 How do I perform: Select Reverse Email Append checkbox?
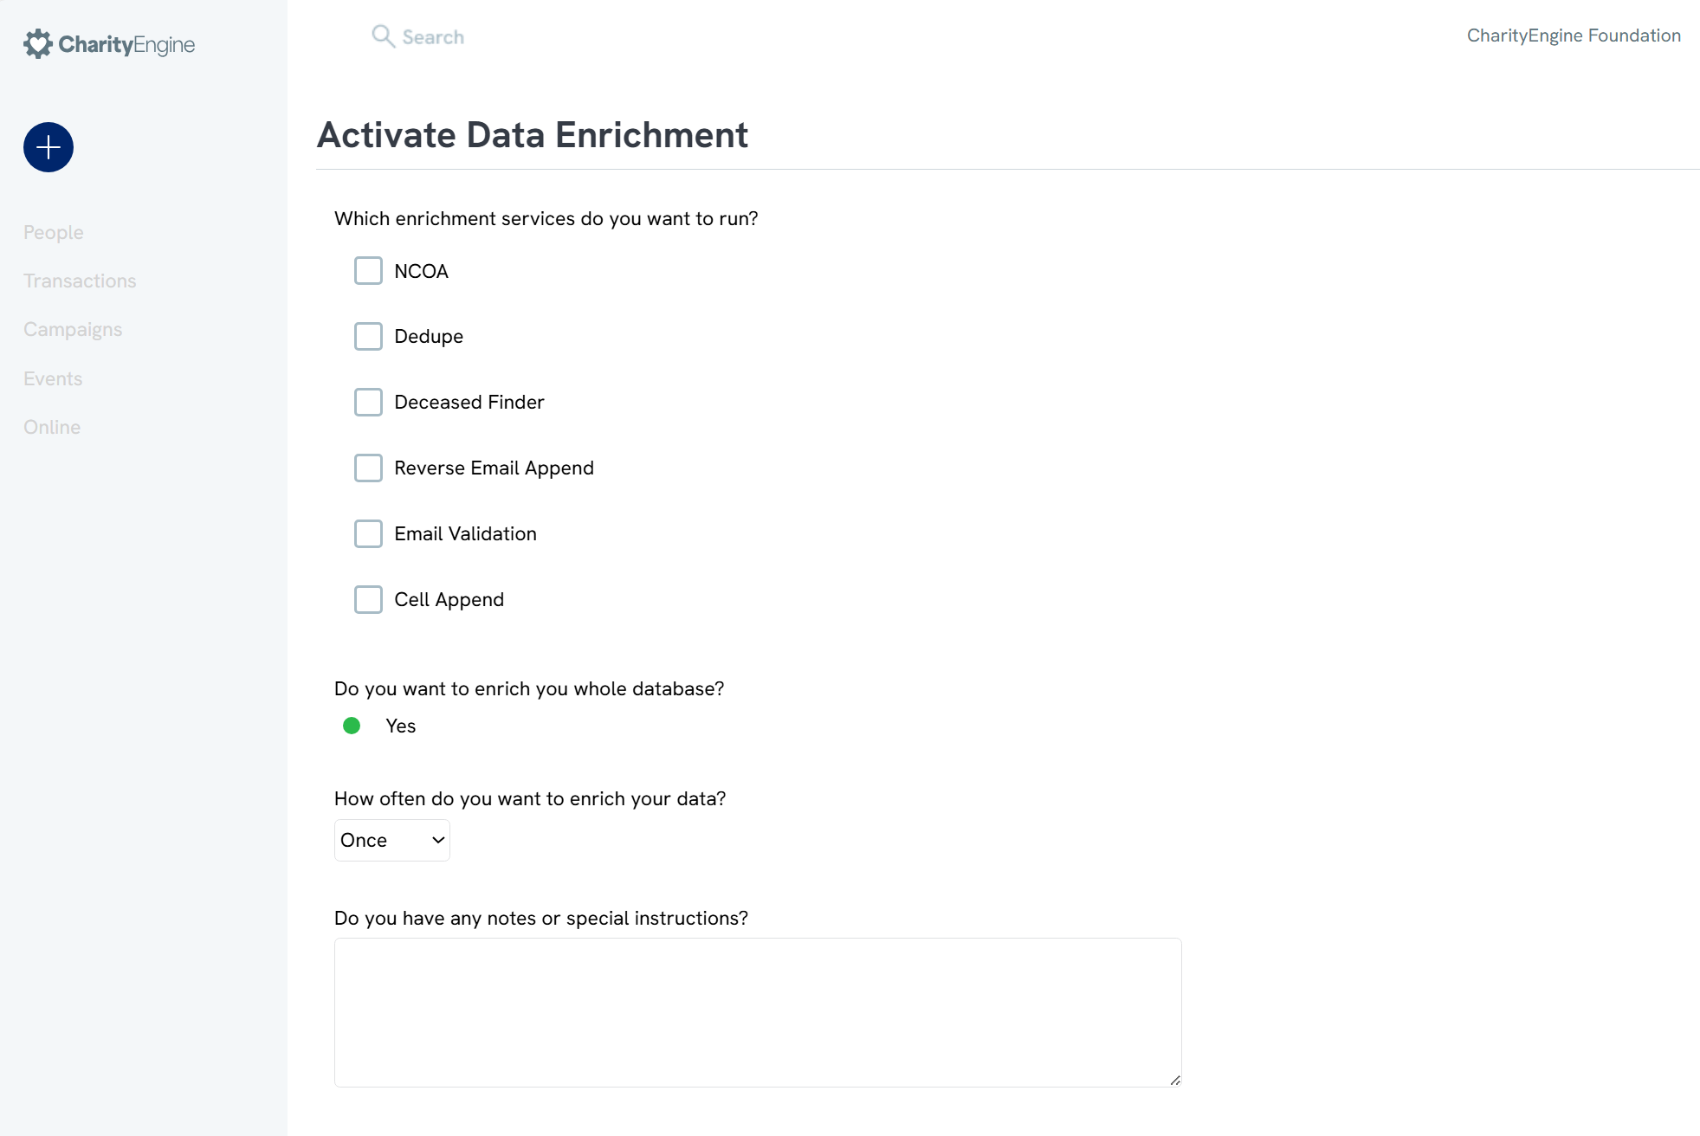(368, 468)
